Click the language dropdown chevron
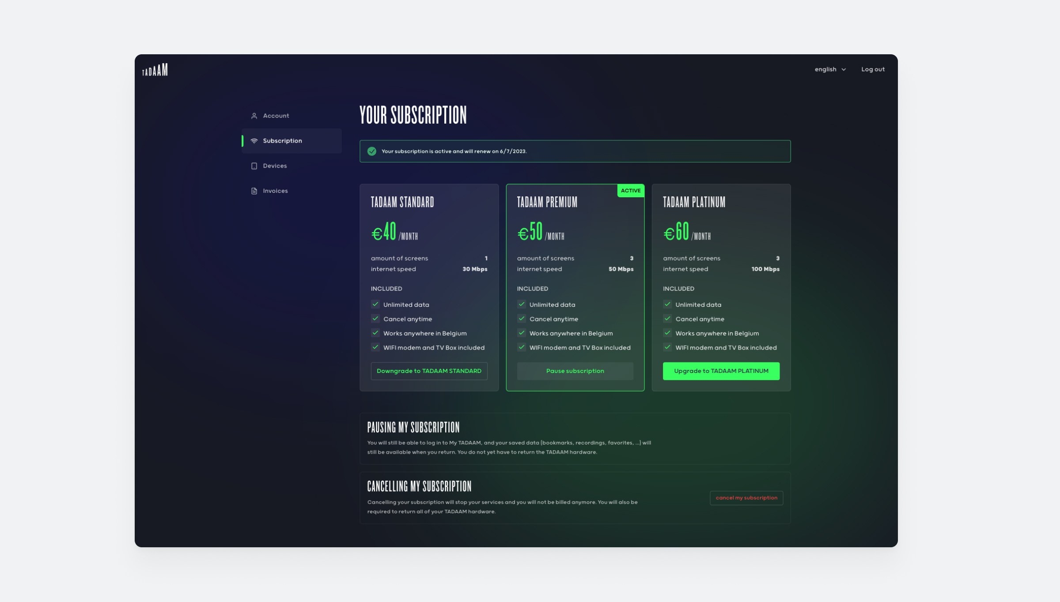The width and height of the screenshot is (1060, 602). [x=844, y=70]
